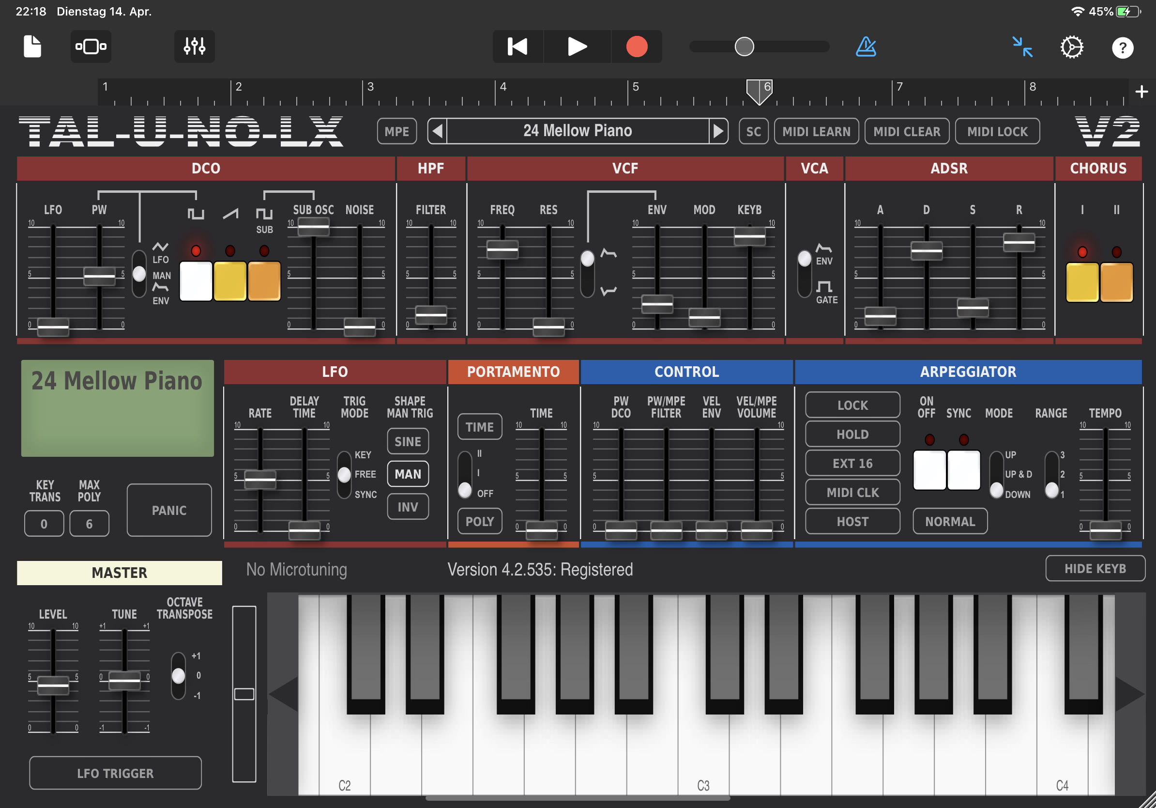1156x808 pixels.
Task: Click the HPF FILTER slider handle
Action: 431,315
